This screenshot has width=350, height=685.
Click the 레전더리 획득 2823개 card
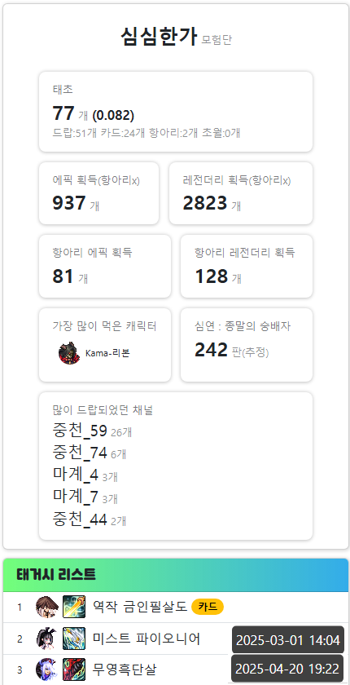tap(241, 193)
